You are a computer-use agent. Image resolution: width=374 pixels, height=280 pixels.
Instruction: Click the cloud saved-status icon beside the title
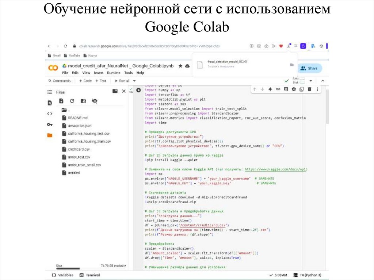tap(187, 66)
